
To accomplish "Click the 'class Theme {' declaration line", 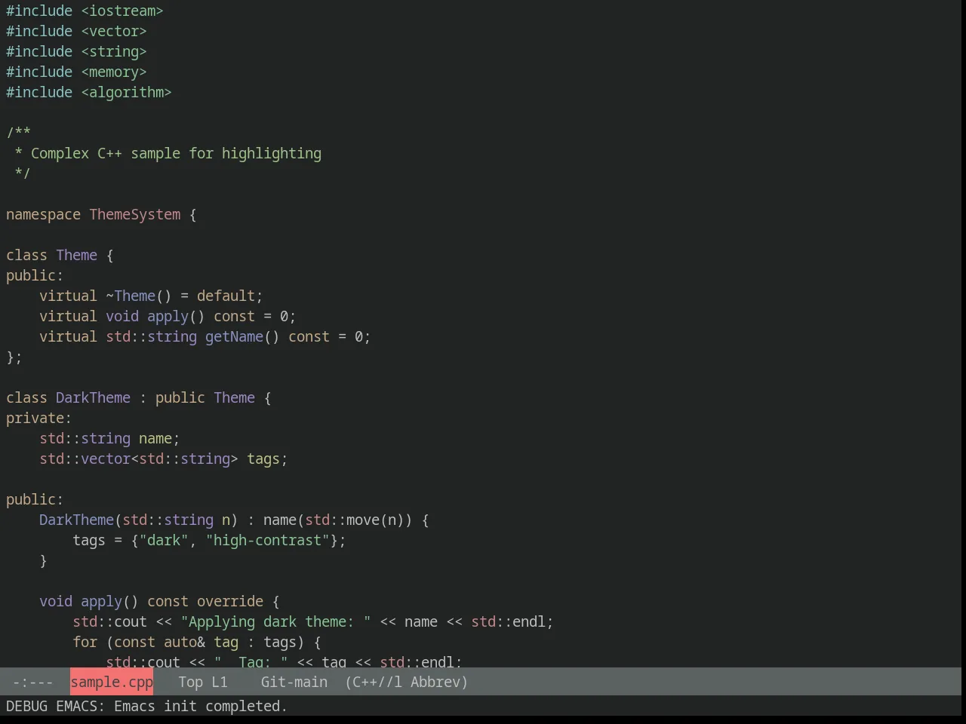I will click(60, 255).
